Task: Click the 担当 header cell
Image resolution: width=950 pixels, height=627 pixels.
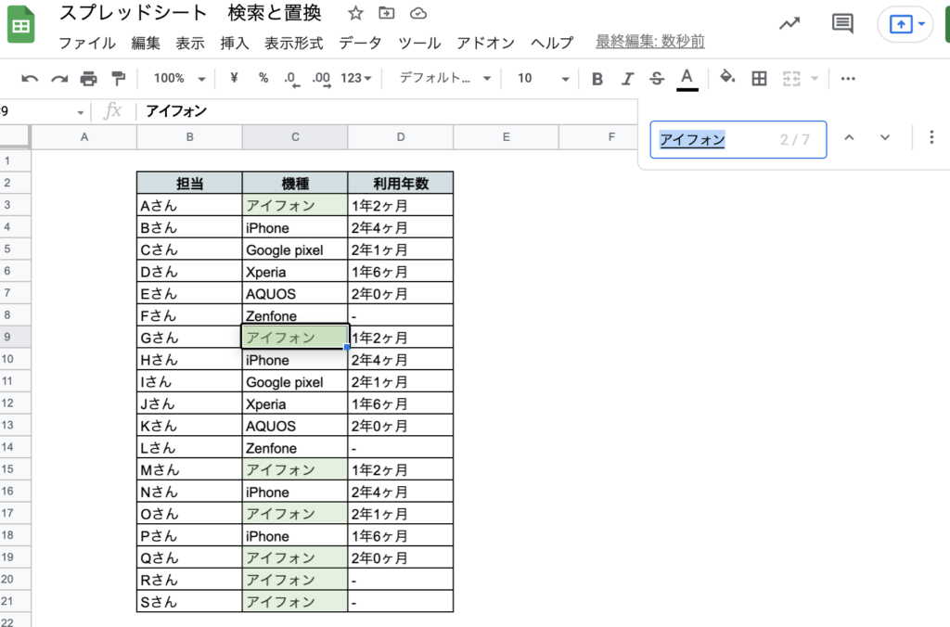Action: pos(189,183)
